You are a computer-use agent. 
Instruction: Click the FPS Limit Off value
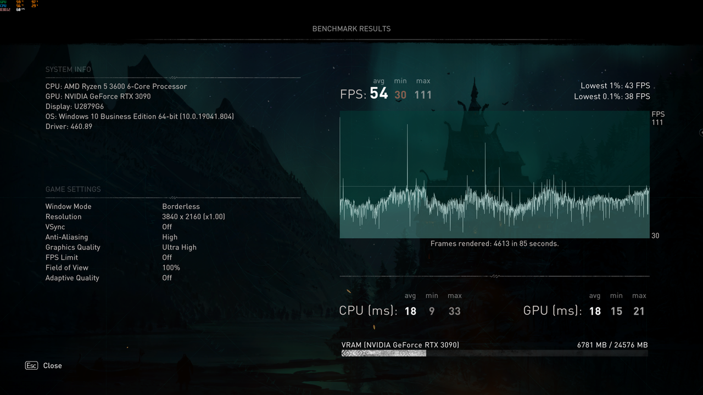click(167, 257)
